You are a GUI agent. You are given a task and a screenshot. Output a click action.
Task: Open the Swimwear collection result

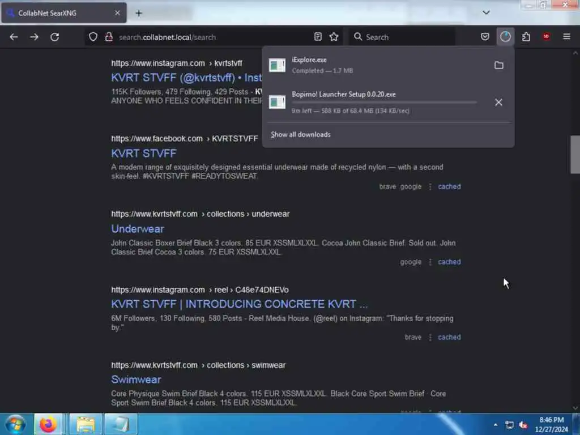[136, 379]
